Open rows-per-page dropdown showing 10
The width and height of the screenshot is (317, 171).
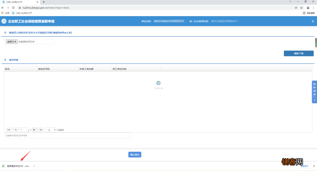[x=50, y=130]
